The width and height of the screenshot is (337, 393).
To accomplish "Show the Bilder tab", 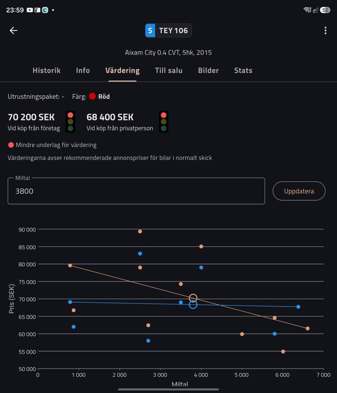I will 208,70.
